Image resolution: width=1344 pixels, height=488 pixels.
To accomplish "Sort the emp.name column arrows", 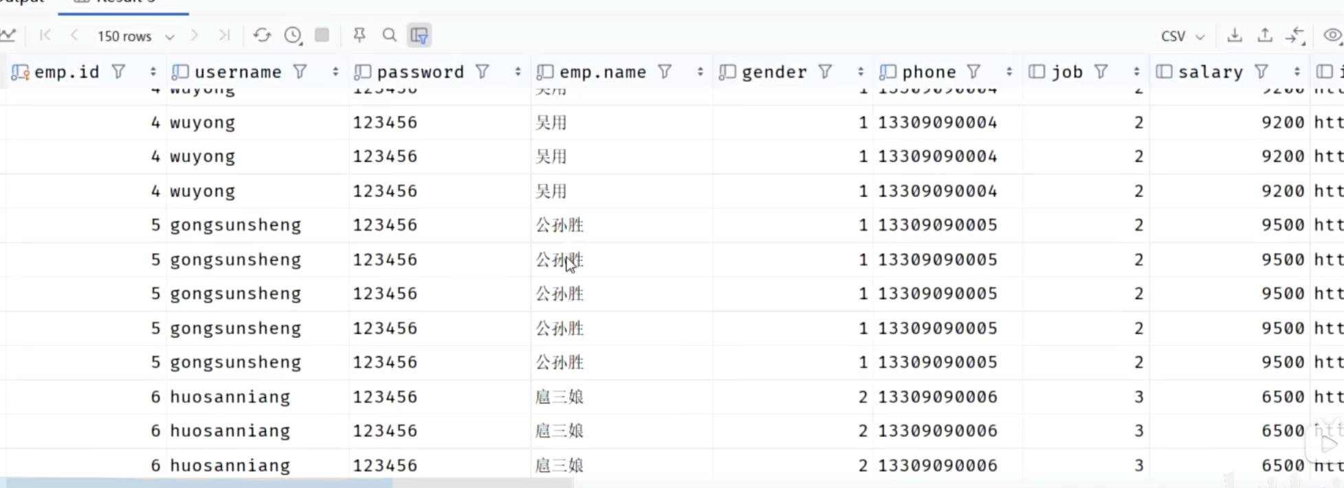I will coord(700,71).
